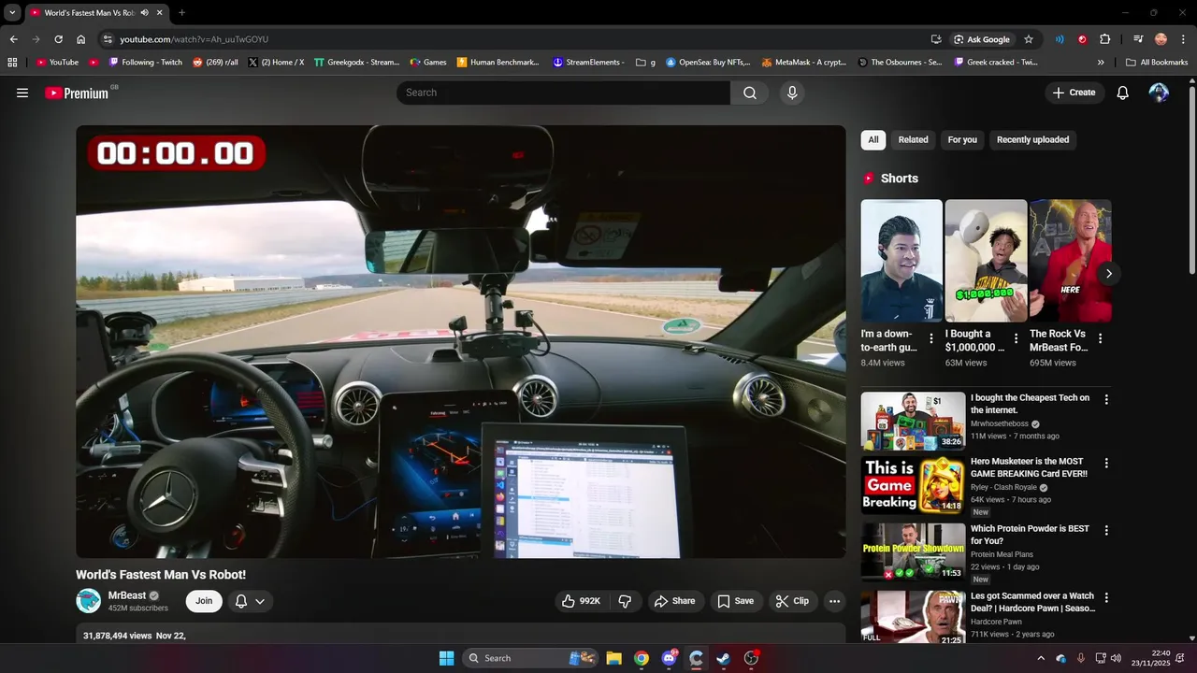Open Hero Musketeer video thumbnail

pos(913,485)
